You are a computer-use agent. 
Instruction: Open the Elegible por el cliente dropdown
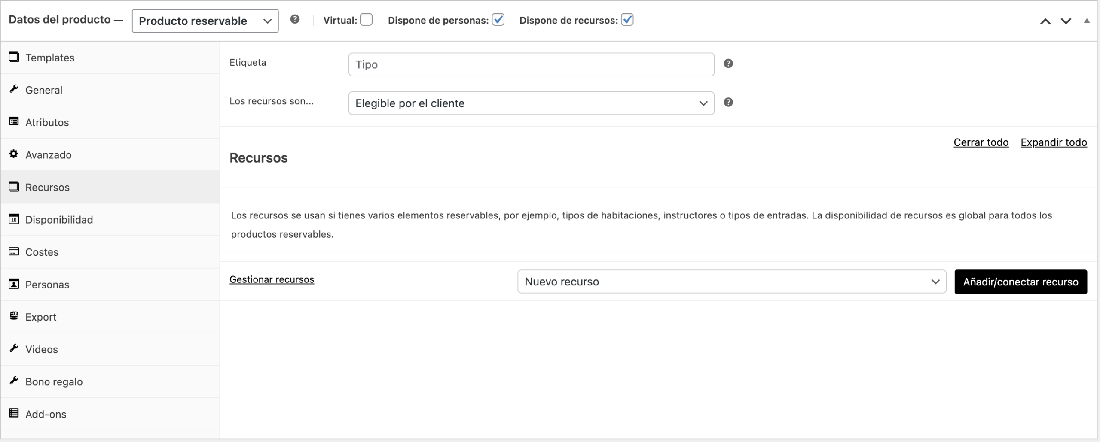531,103
